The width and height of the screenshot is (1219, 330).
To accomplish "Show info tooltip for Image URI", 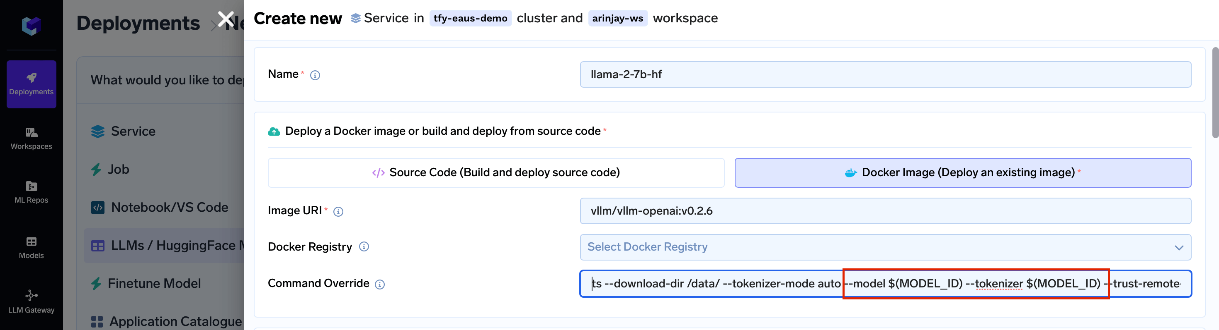I will pyautogui.click(x=338, y=211).
